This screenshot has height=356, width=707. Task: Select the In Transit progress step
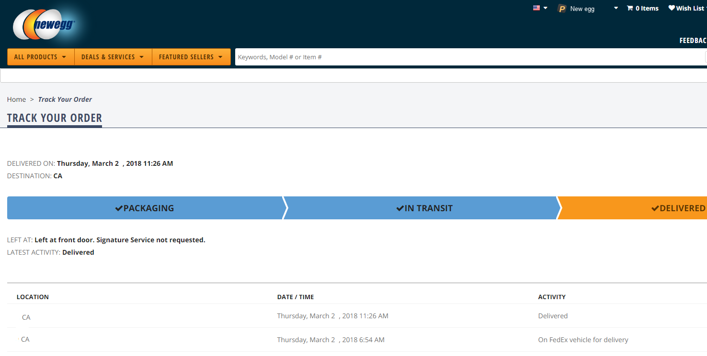[422, 208]
